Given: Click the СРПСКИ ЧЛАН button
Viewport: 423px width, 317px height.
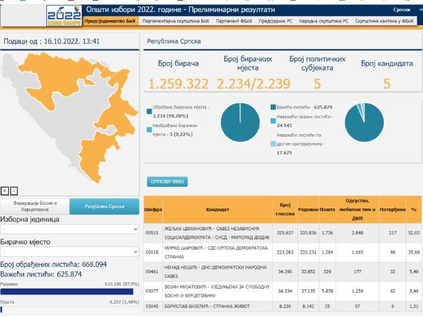Looking at the screenshot, I should [167, 182].
